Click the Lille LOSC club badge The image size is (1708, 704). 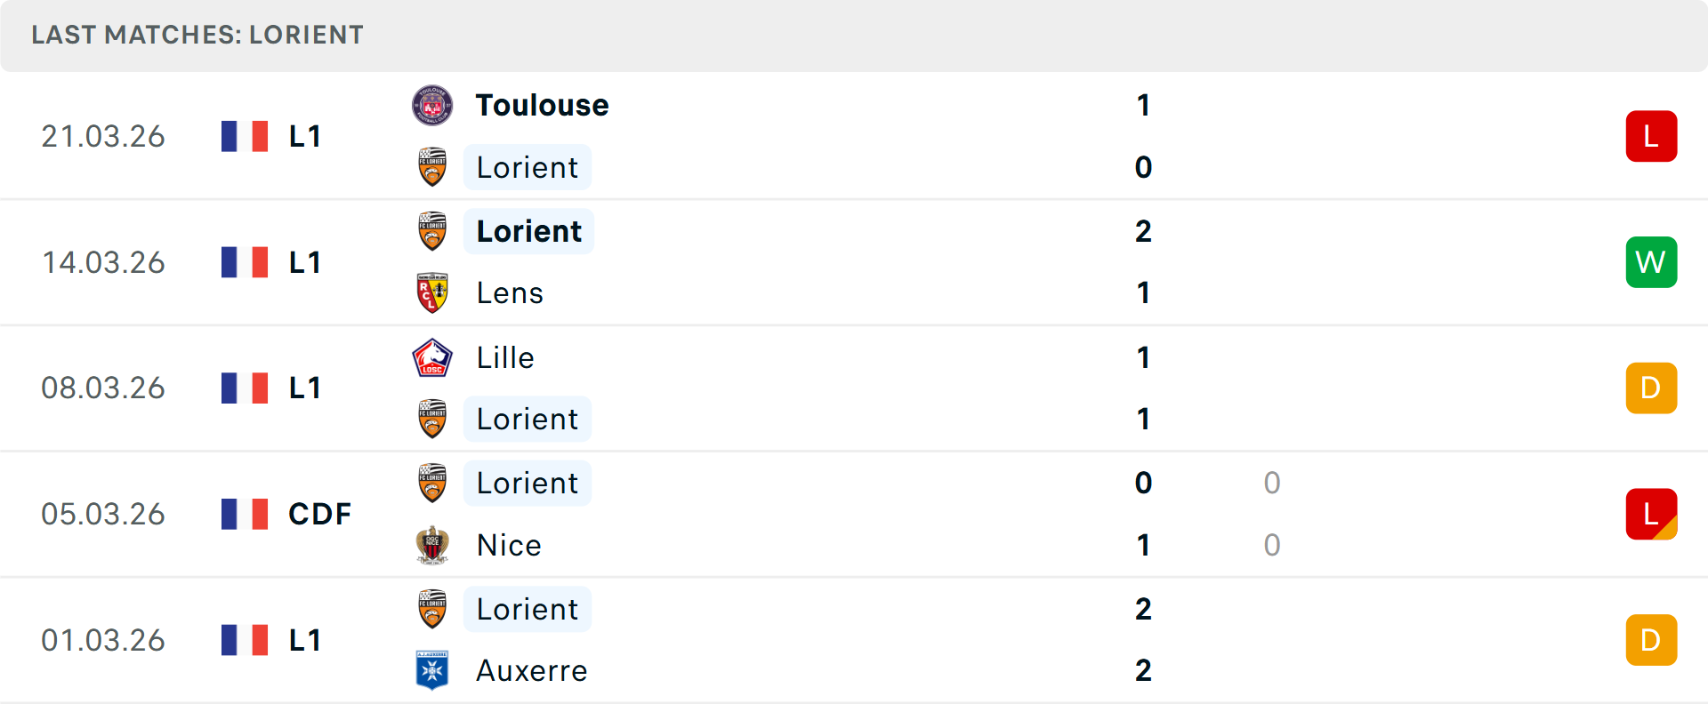(432, 357)
